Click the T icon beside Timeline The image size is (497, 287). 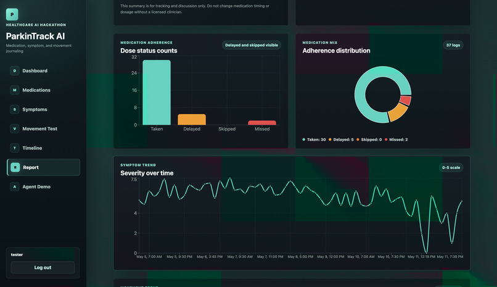click(15, 148)
